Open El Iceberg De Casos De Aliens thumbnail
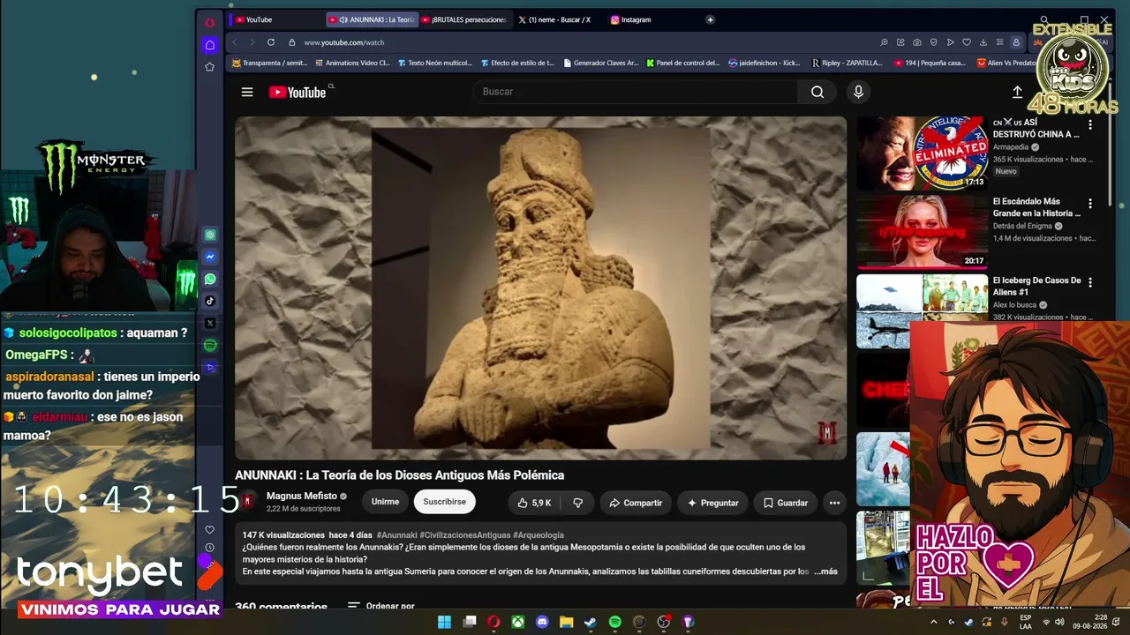 922,310
